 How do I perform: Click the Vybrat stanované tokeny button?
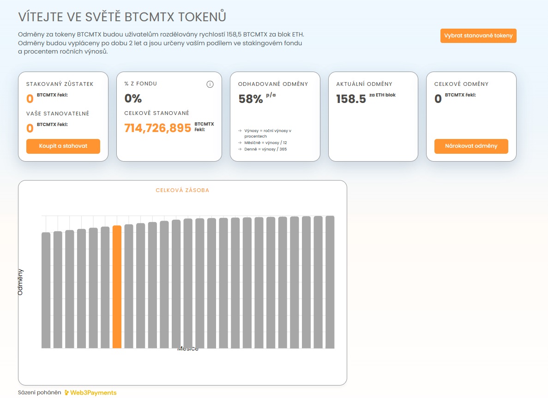(478, 35)
